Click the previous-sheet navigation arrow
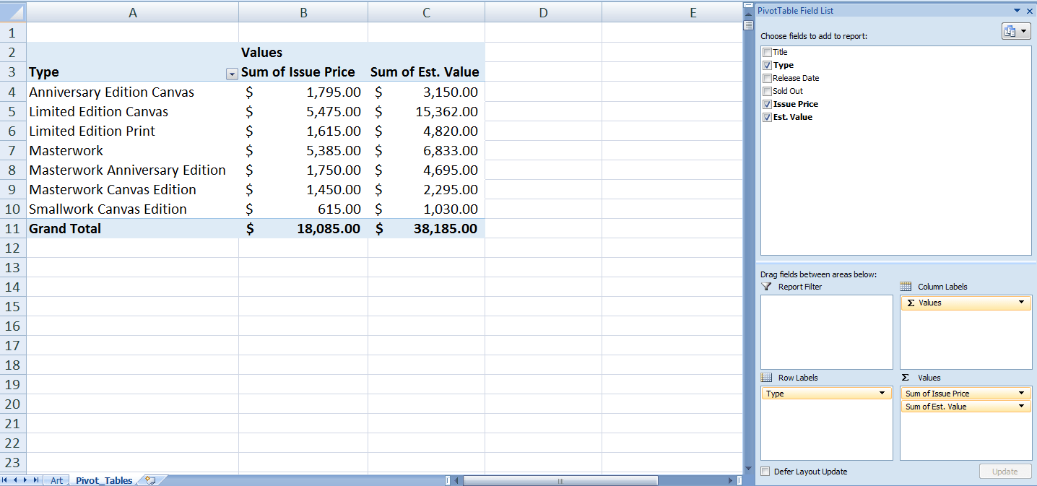The image size is (1037, 486). tap(16, 480)
